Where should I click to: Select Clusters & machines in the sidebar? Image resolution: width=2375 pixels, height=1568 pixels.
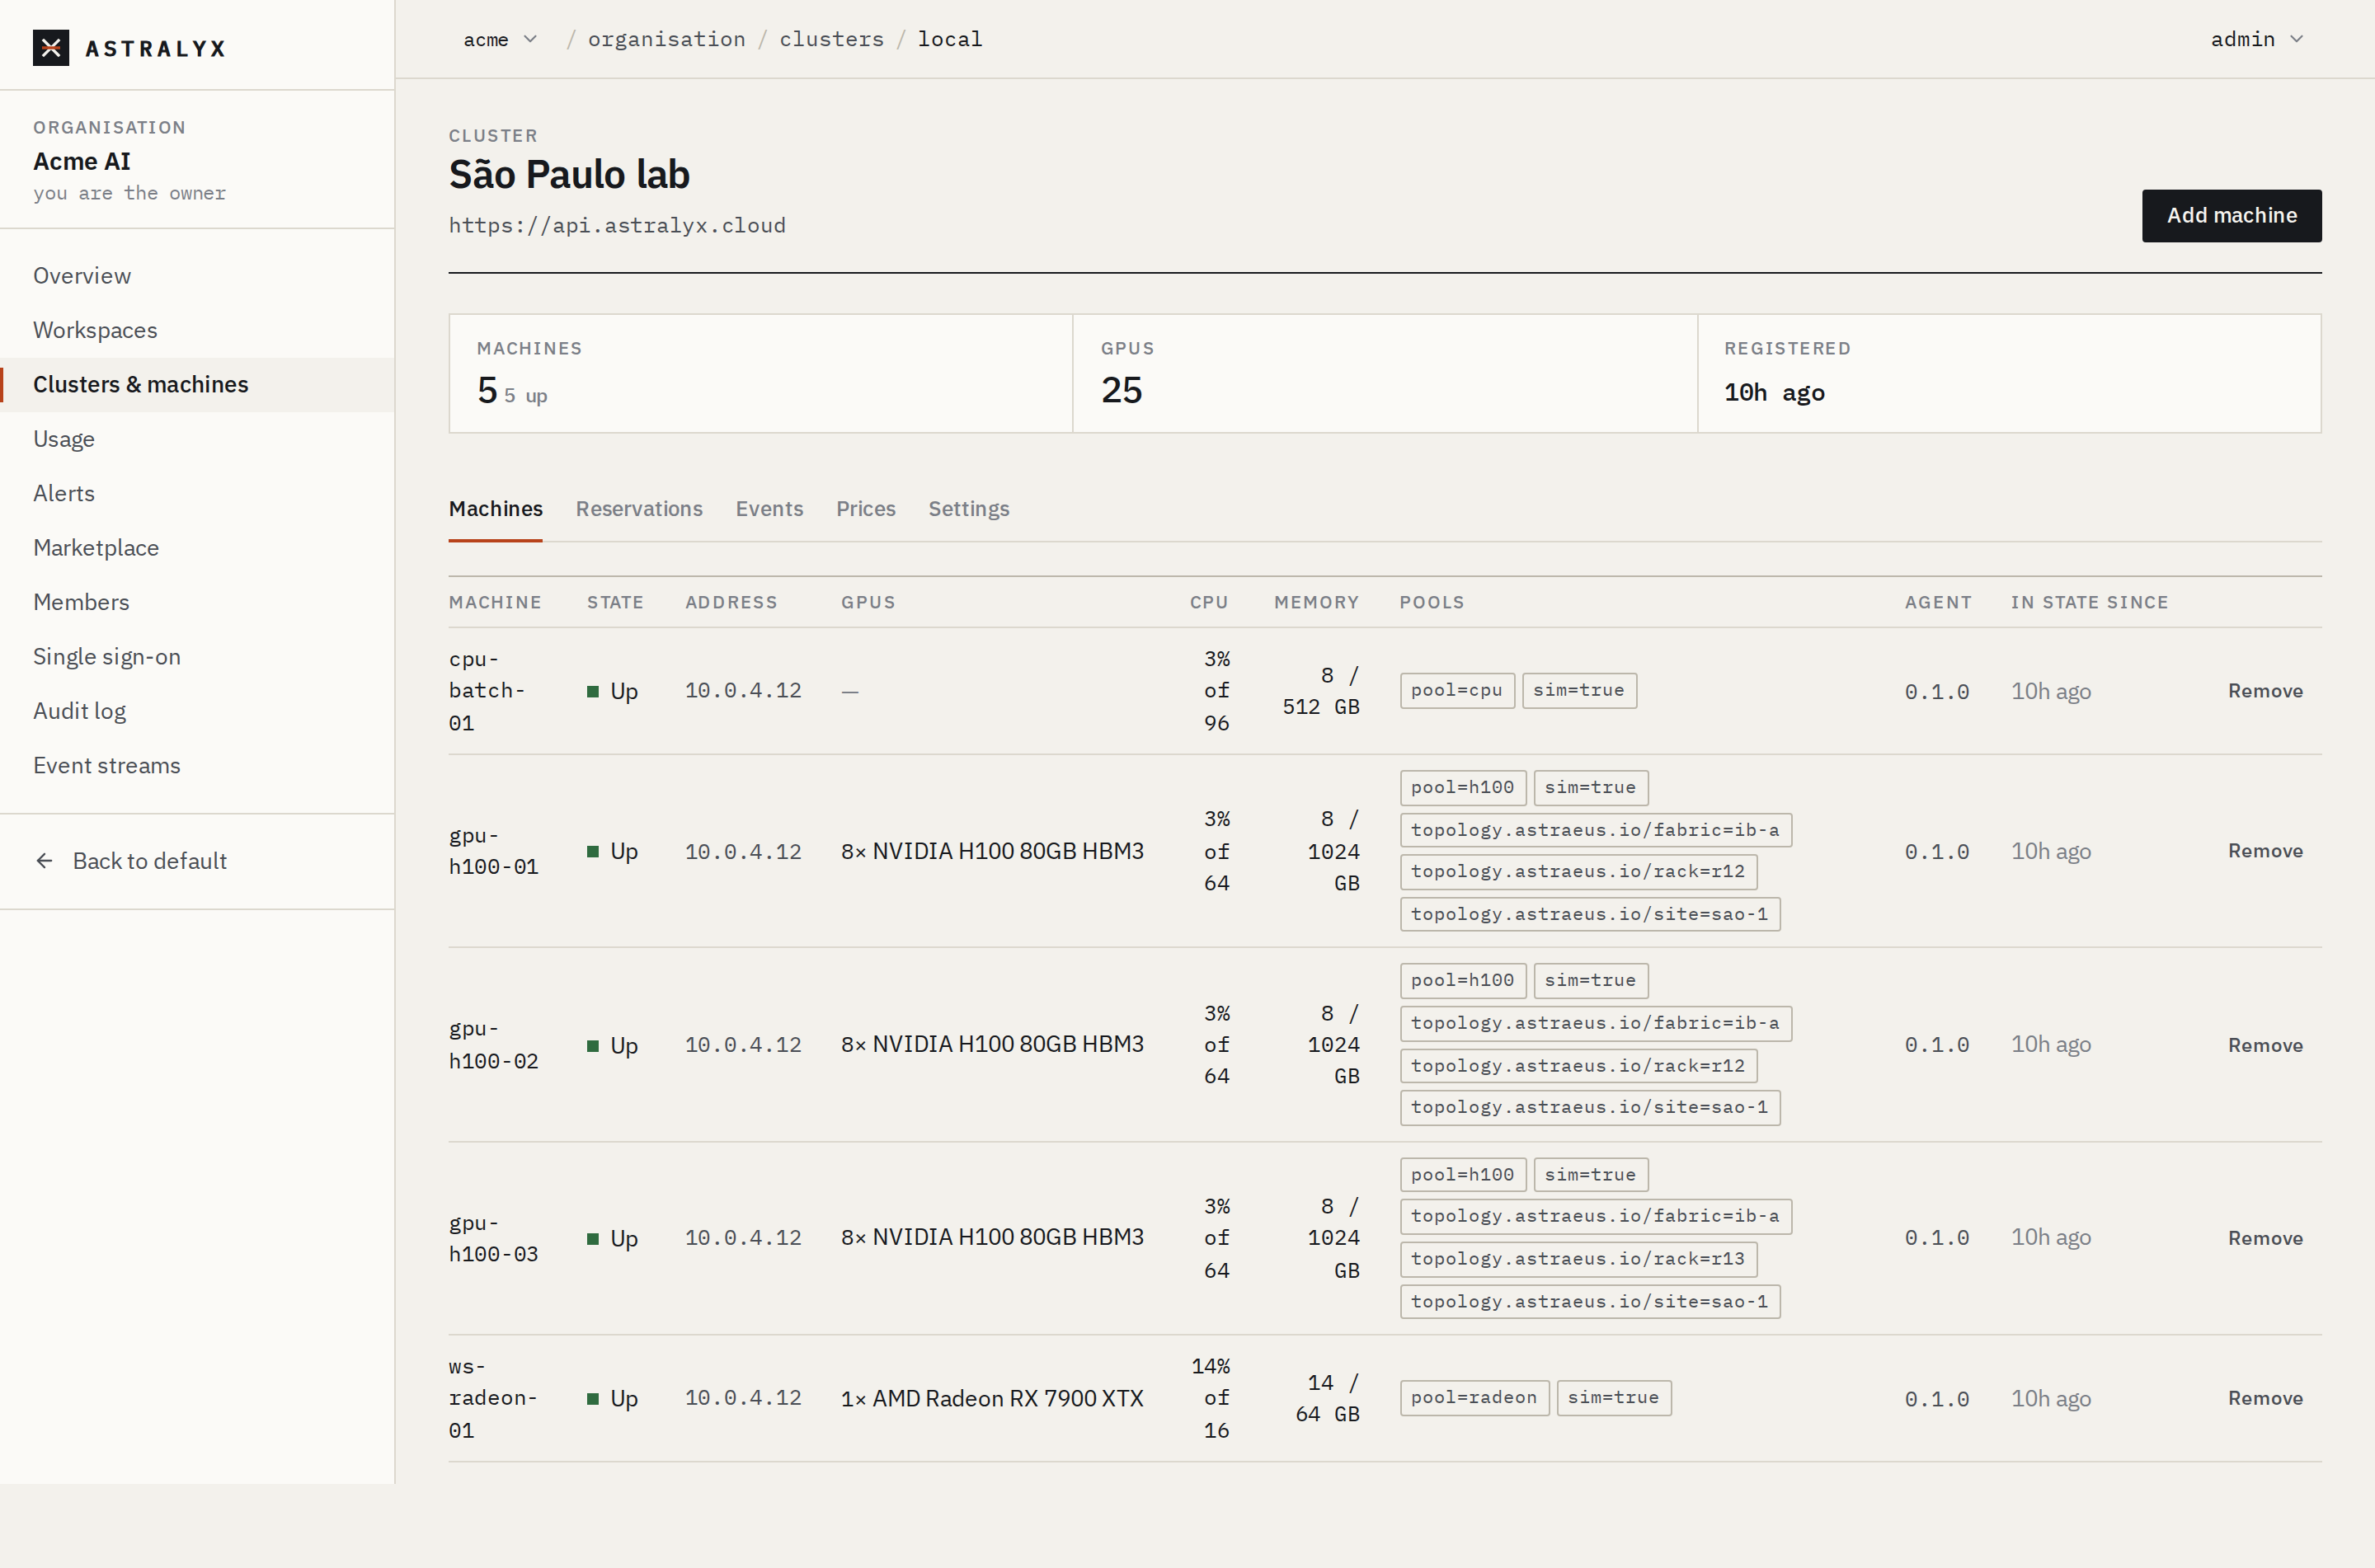click(197, 385)
